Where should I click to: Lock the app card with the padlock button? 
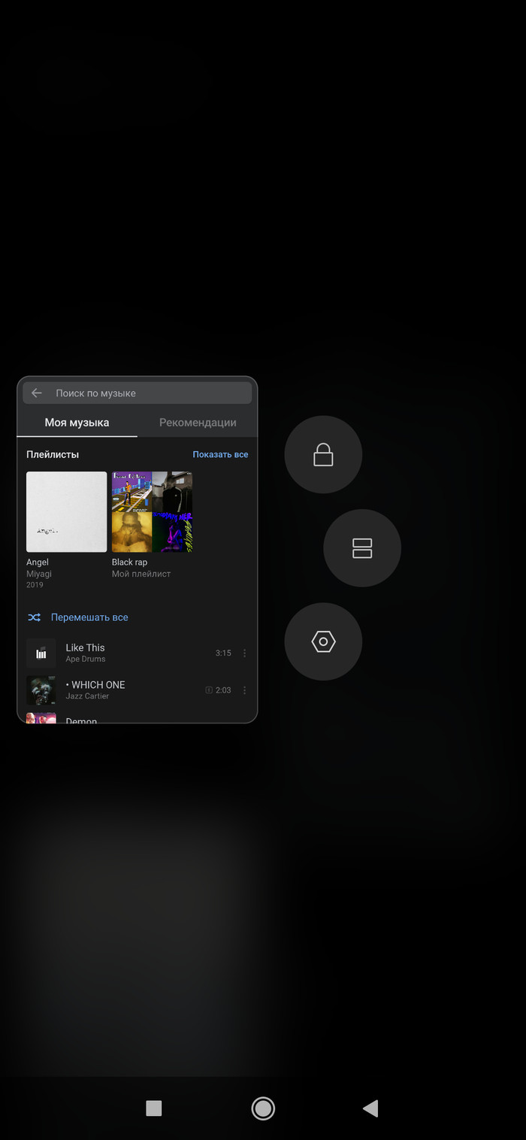(x=323, y=455)
